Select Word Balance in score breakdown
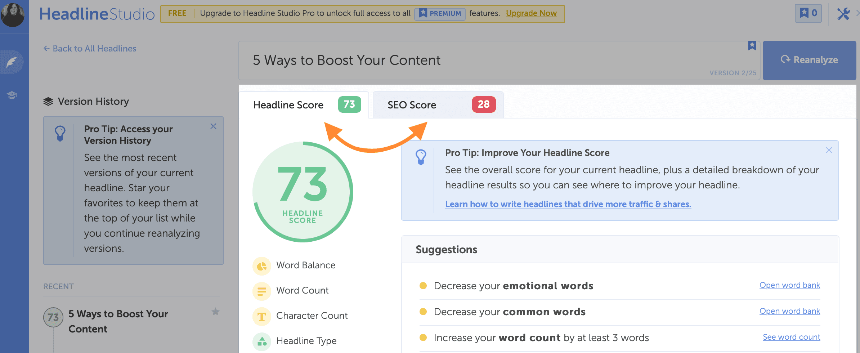Image resolution: width=860 pixels, height=353 pixels. (x=306, y=265)
